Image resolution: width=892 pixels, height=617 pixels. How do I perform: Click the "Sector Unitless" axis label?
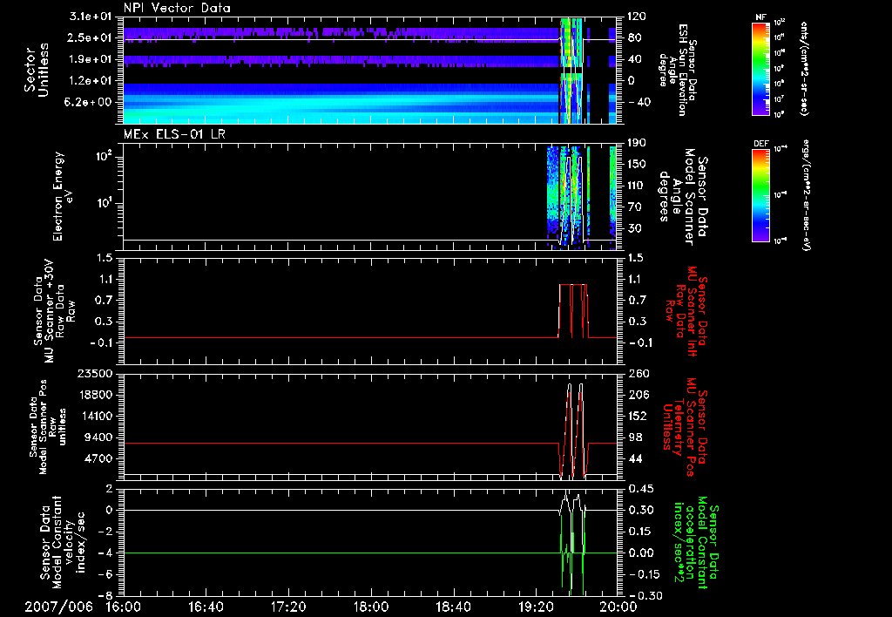[37, 70]
